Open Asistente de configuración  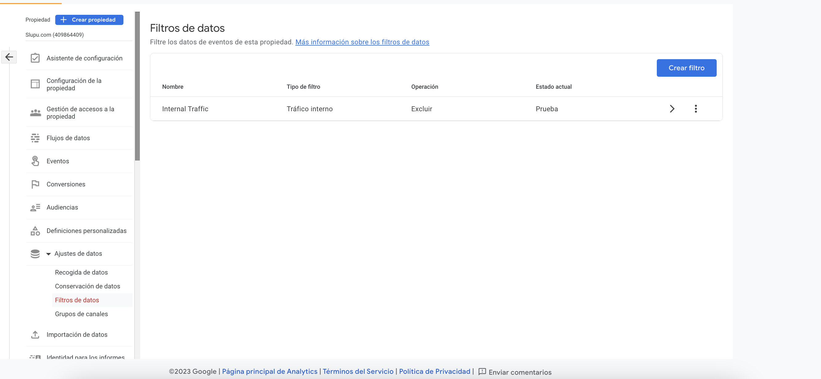79,58
